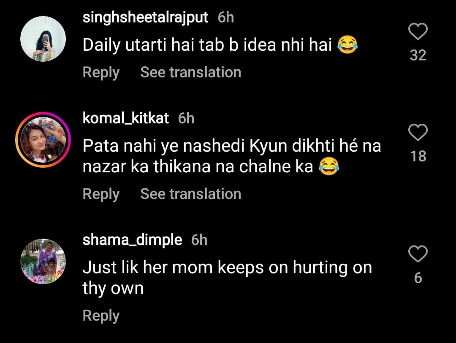Open the 6 likes on shama_dimple's comment

click(x=418, y=278)
